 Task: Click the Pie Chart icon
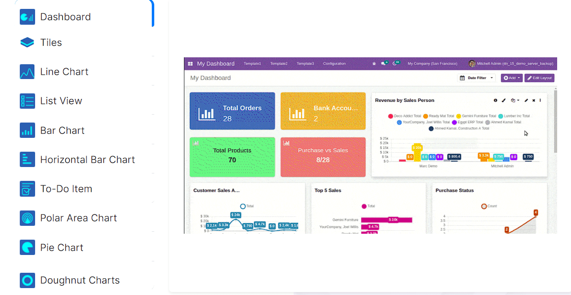(27, 247)
